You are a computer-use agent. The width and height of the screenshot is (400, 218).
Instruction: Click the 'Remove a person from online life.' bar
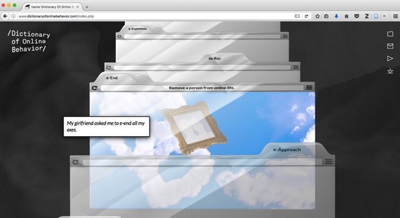click(x=202, y=88)
